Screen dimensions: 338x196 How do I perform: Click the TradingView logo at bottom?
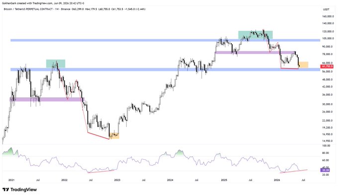(x=19, y=190)
